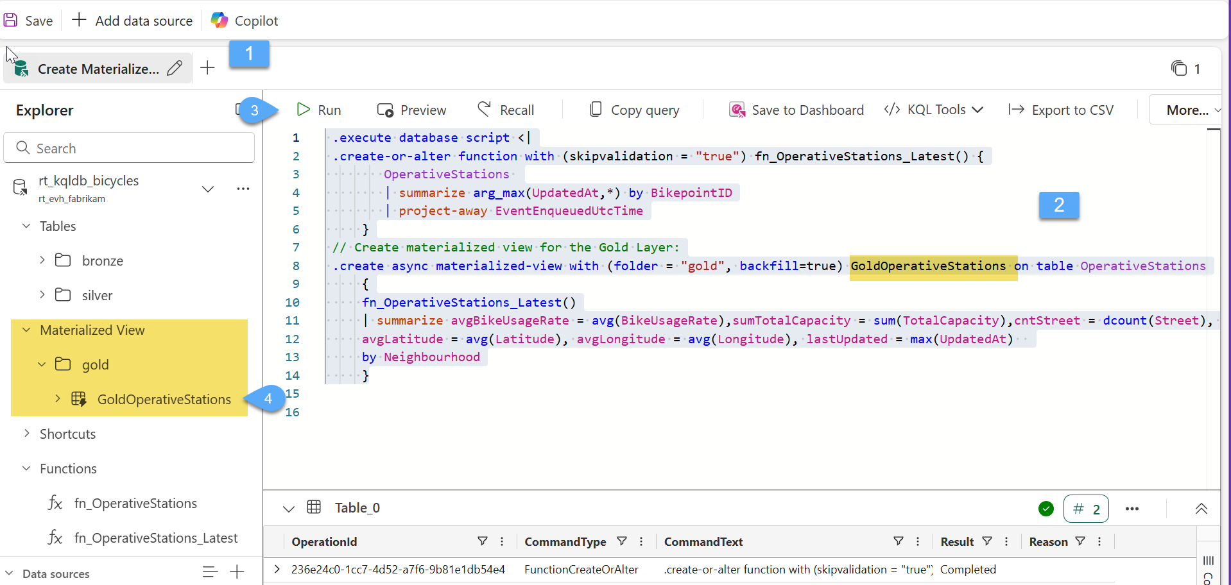1231x585 pixels.
Task: Expand the Shortcuts tree section
Action: (27, 434)
